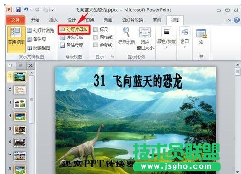Save the presentation with the floppy disk icon
241x174 pixels.
pos(18,10)
